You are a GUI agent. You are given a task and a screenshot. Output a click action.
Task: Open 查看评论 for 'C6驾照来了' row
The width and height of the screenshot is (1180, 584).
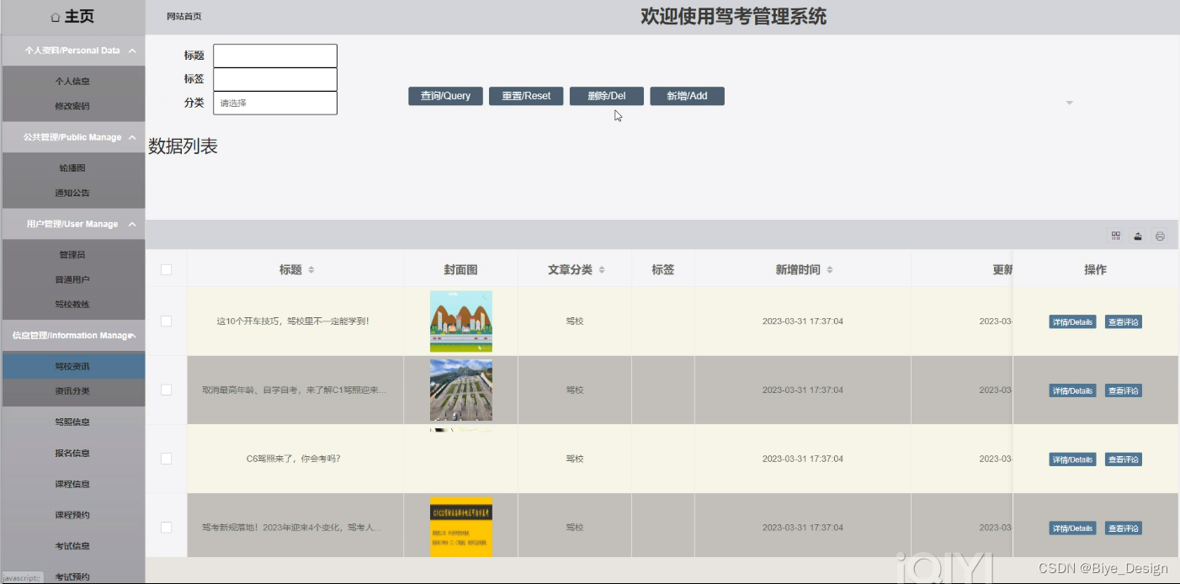tap(1124, 459)
